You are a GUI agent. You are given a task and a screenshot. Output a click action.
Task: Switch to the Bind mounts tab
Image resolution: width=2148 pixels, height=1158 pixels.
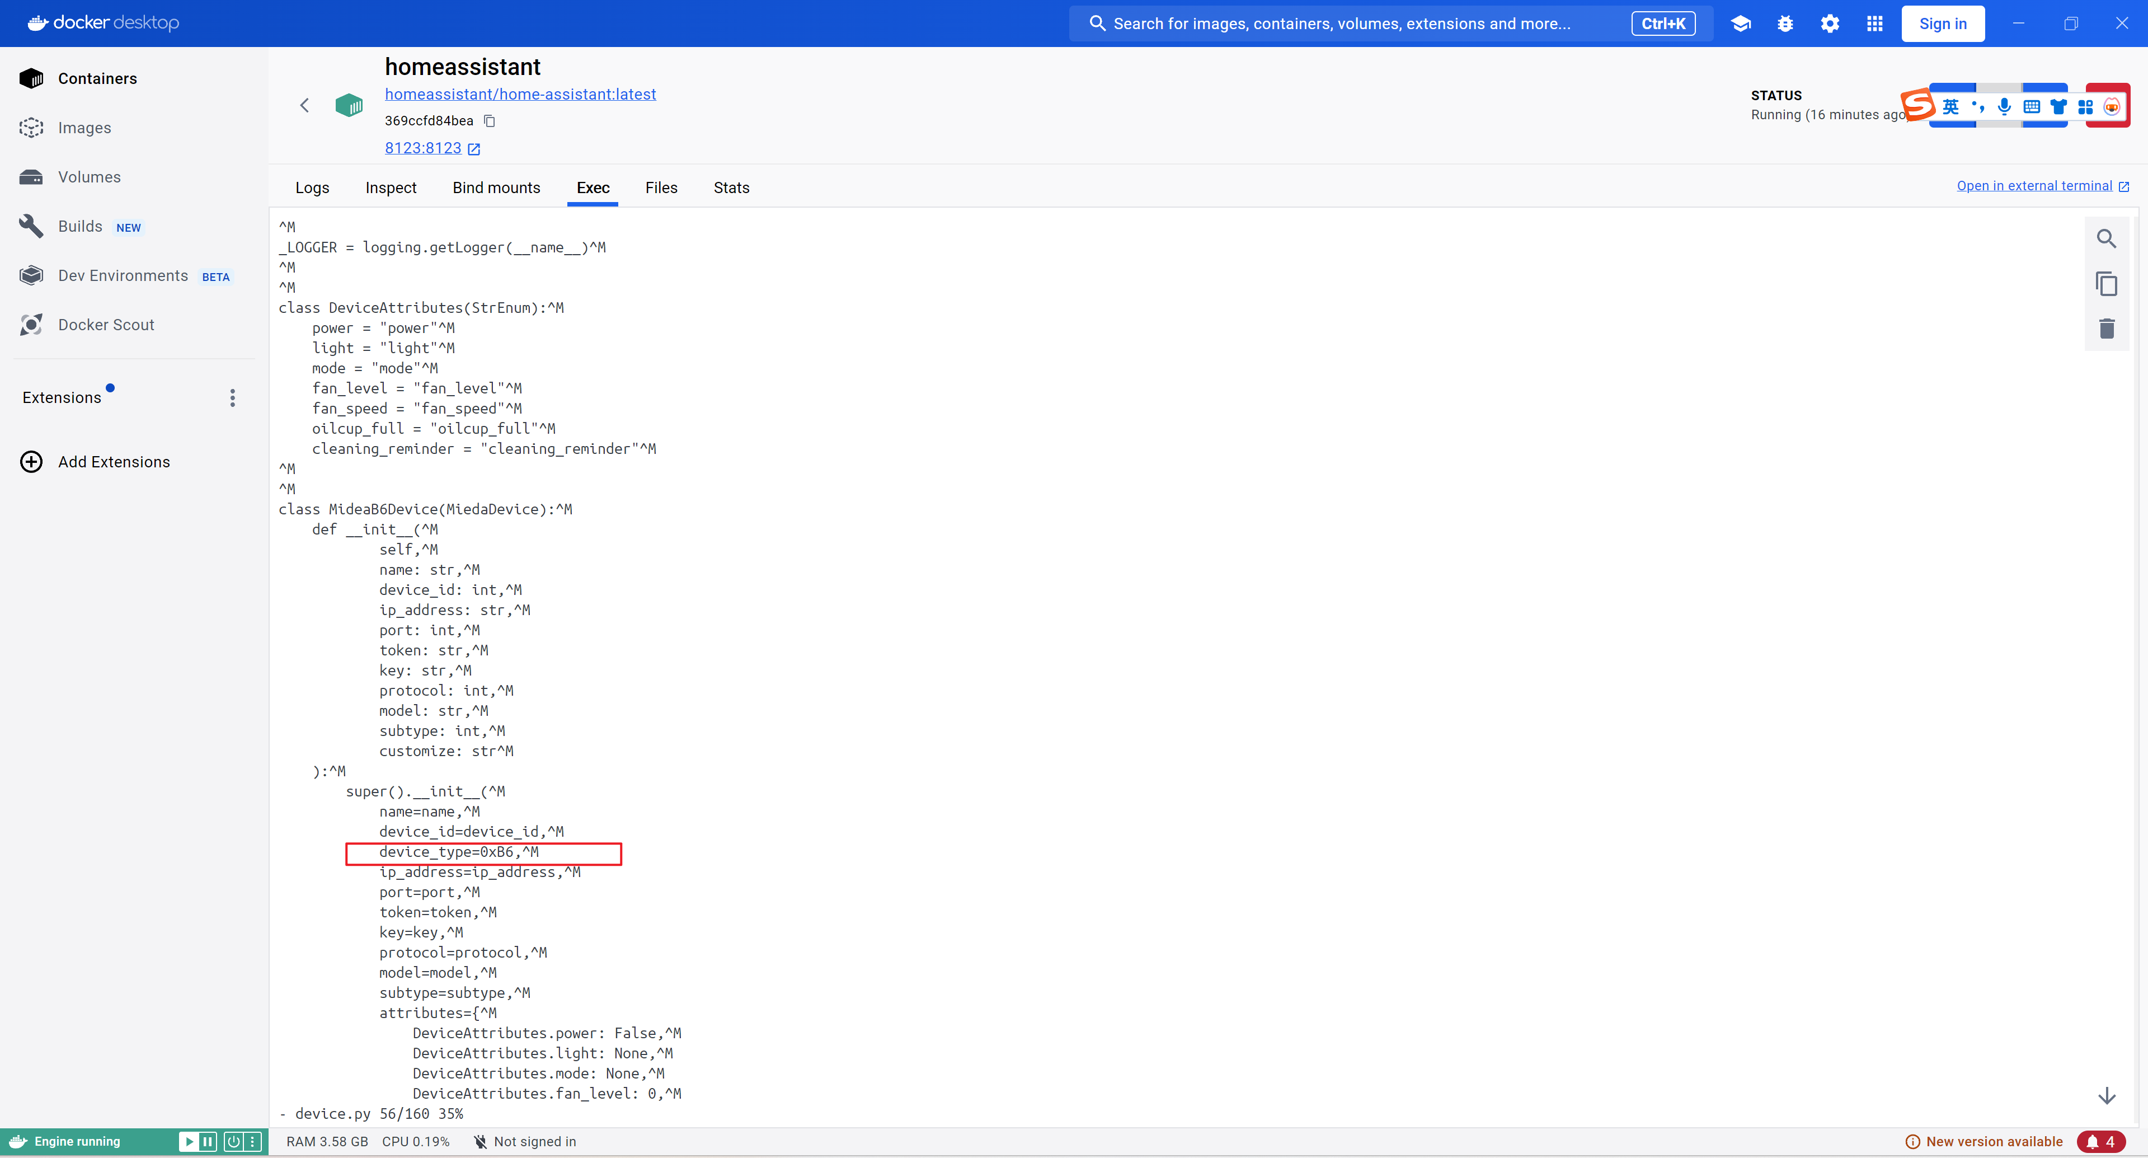tap(496, 187)
